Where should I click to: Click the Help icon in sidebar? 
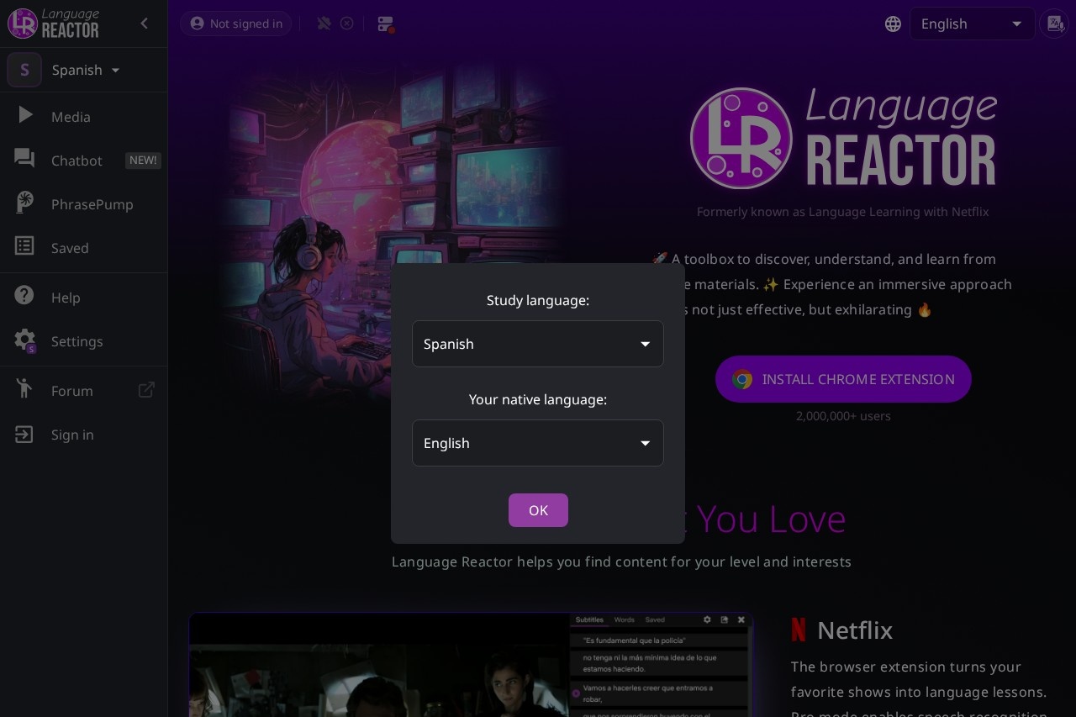click(x=24, y=297)
